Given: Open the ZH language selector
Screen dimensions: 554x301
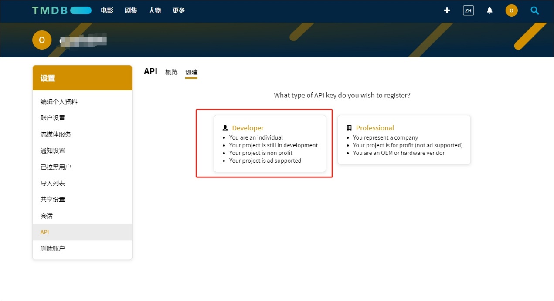Looking at the screenshot, I should point(468,10).
